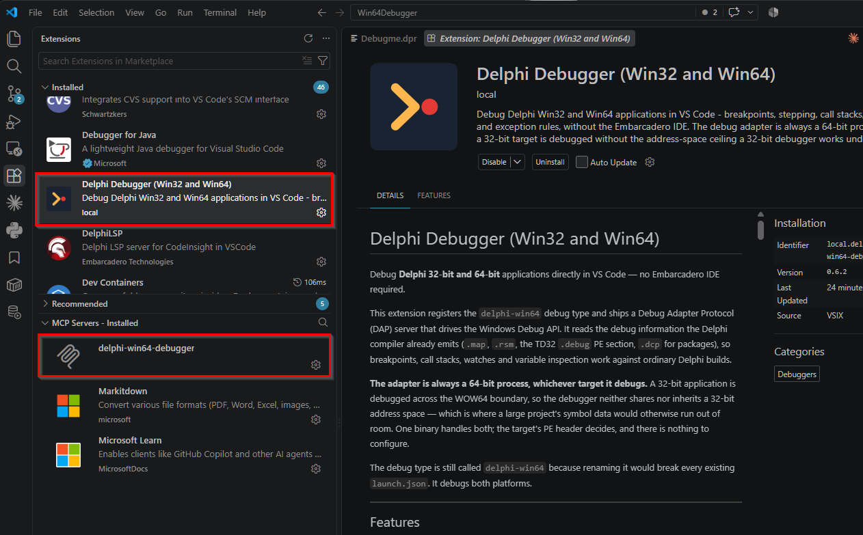The width and height of the screenshot is (863, 535).
Task: Collapse MCP Servers - Installed section
Action: tap(45, 323)
